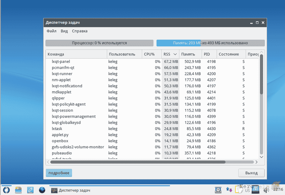Open the main application menu on the taskbar
The width and height of the screenshot is (285, 195).
tap(7, 190)
